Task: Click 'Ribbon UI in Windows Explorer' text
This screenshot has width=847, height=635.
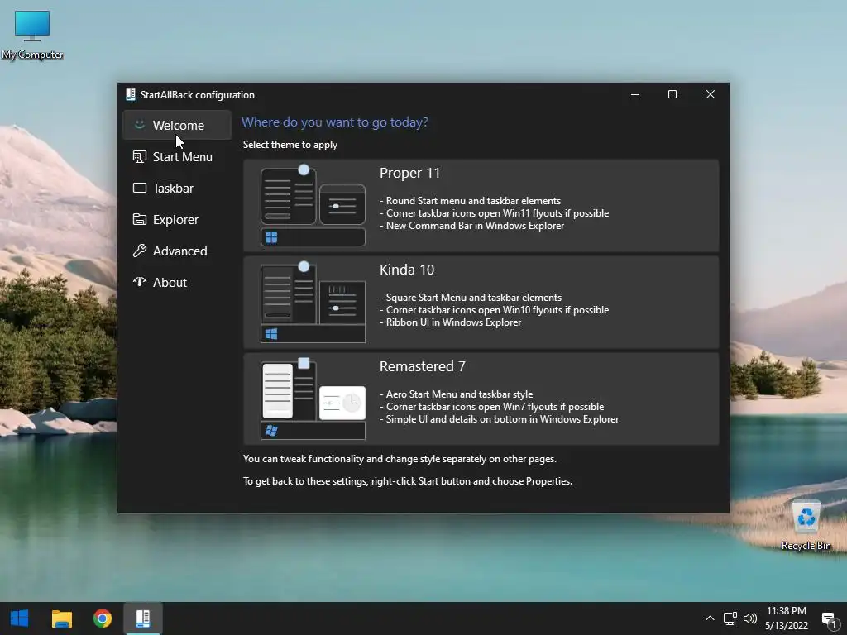Action: click(x=453, y=322)
